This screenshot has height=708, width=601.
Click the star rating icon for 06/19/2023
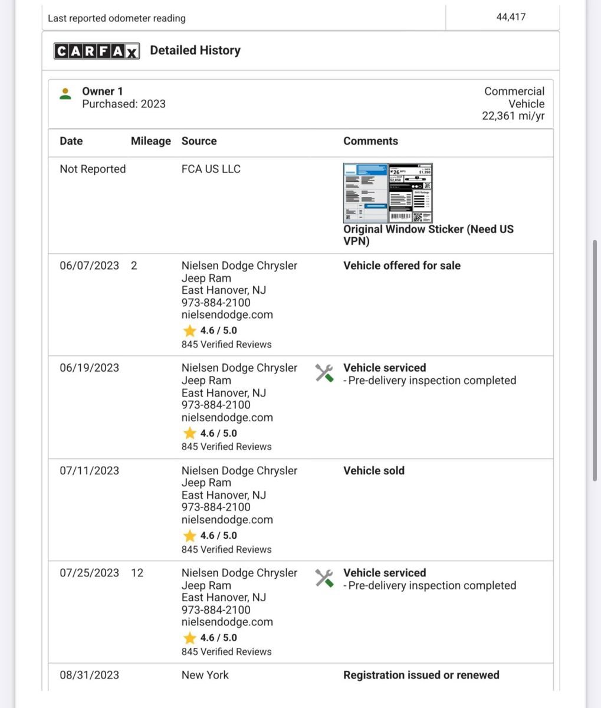(189, 433)
